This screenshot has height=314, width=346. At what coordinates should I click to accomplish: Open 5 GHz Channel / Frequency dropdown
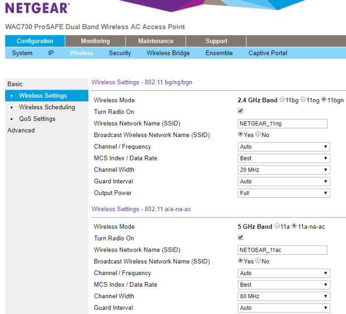[284, 273]
